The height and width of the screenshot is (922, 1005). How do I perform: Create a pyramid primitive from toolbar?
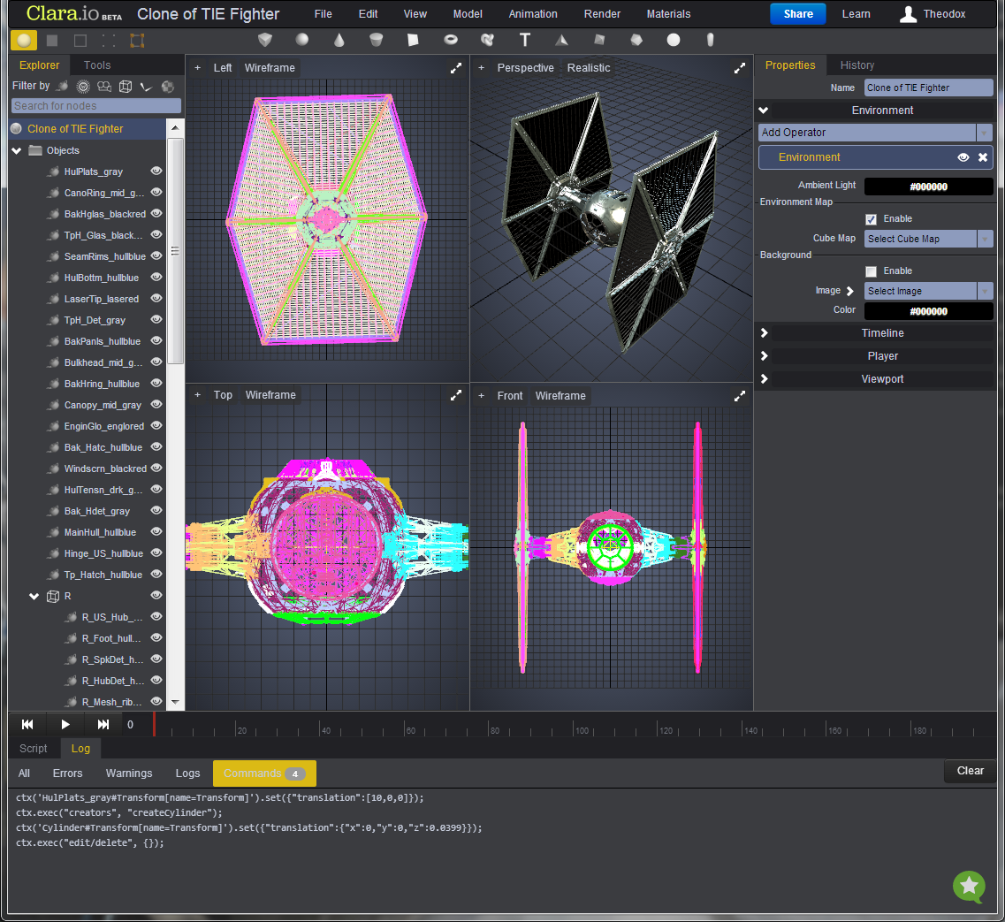pyautogui.click(x=561, y=40)
